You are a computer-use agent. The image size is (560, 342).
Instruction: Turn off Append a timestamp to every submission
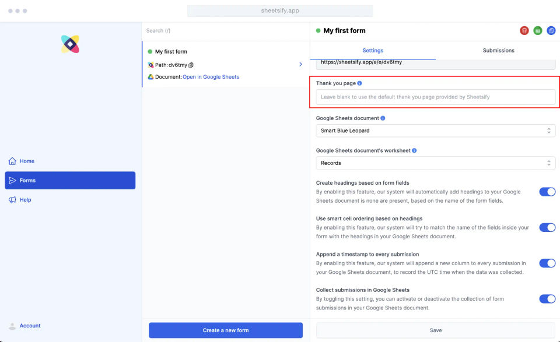547,263
